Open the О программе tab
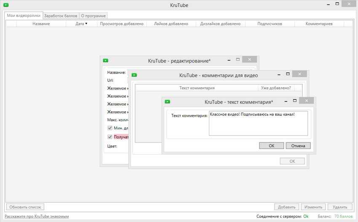 coord(94,16)
